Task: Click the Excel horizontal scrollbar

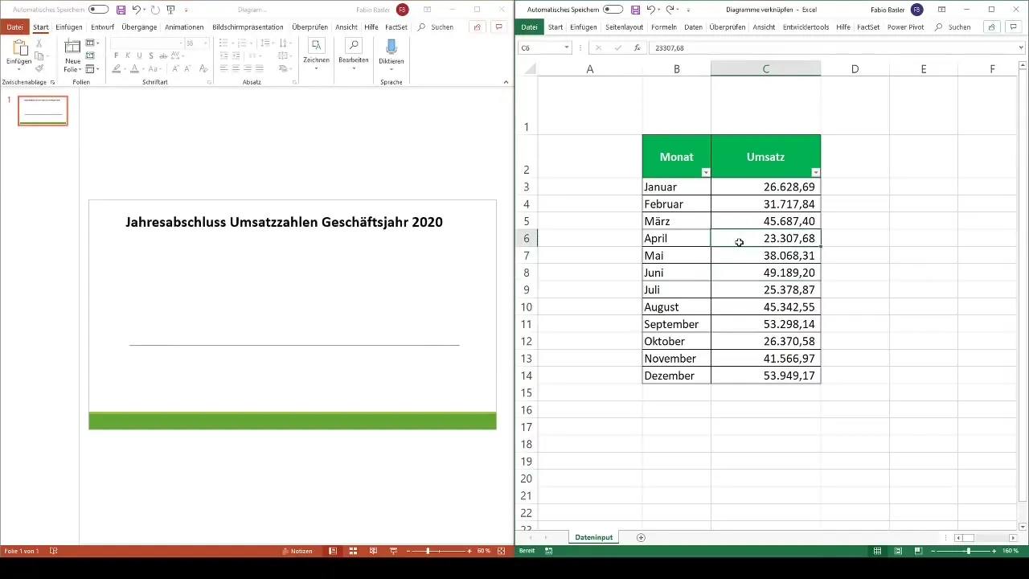Action: 985,537
